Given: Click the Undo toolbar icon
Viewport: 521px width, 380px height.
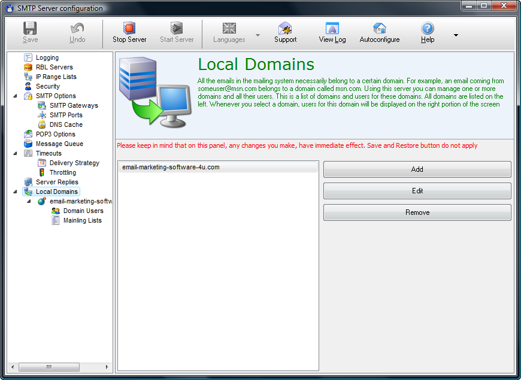Looking at the screenshot, I should pyautogui.click(x=77, y=29).
